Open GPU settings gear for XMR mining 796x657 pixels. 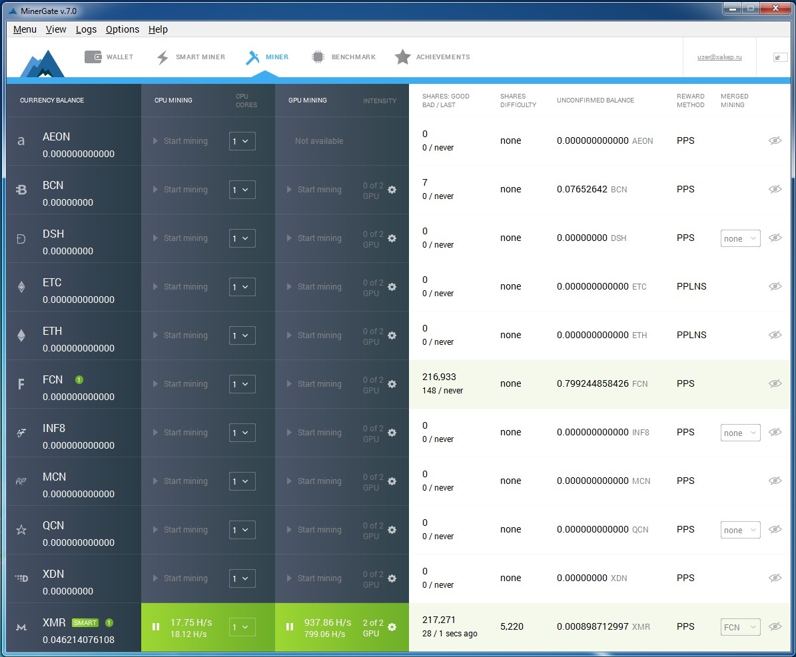[392, 627]
